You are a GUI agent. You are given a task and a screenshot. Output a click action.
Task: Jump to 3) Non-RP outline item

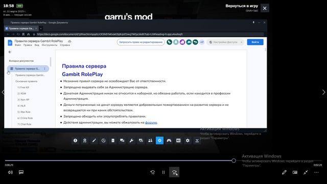[24, 100]
